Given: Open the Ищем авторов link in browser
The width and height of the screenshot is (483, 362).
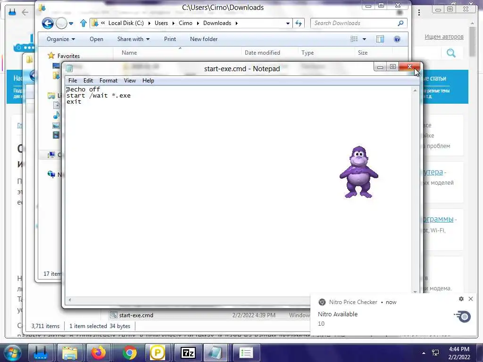Looking at the screenshot, I should click(444, 37).
